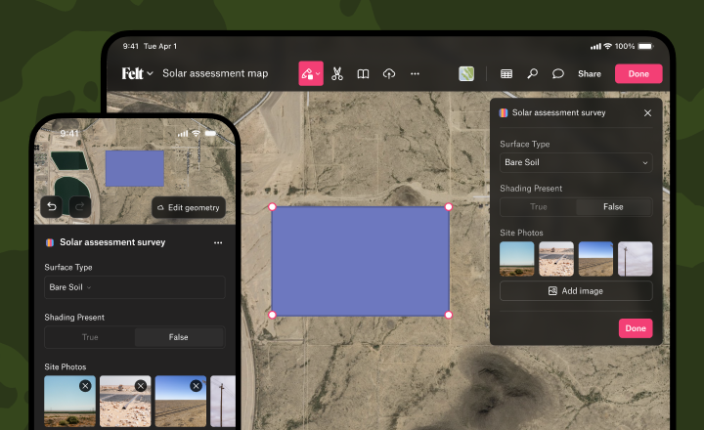Remove the second site photo on phone

click(x=141, y=386)
